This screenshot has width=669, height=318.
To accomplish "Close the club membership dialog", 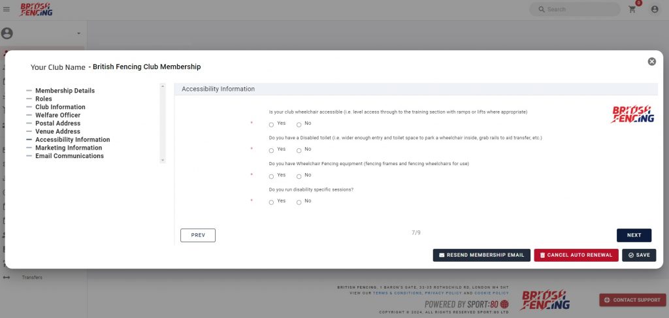I will pyautogui.click(x=651, y=61).
